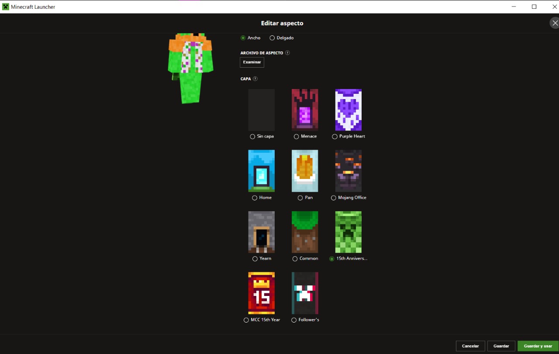This screenshot has height=354, width=559.
Task: Click the empty Sin capa thumbnail
Action: pos(262,110)
